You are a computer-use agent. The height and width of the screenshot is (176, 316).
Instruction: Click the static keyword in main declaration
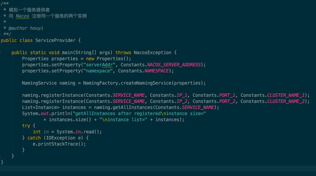(x=38, y=52)
